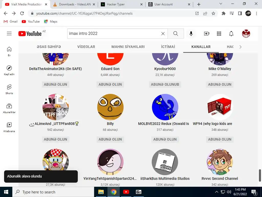Start voice search with the microphone icon

[x=191, y=34]
